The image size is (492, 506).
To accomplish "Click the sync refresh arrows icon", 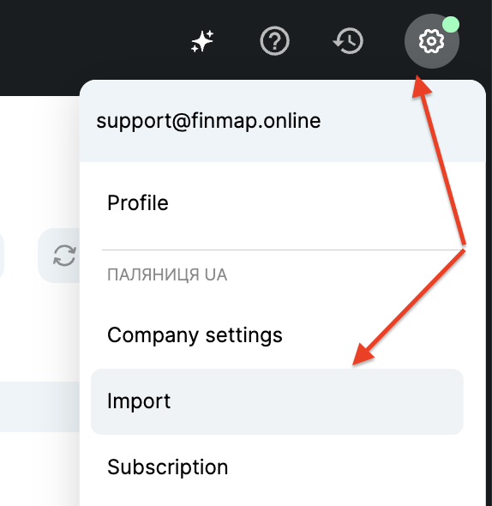I will [64, 256].
